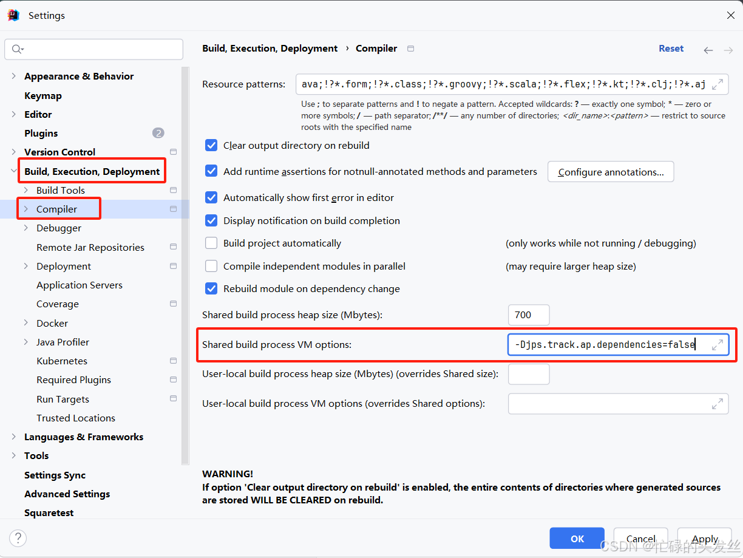This screenshot has width=743, height=558.
Task: Click Shared build process VM options field
Action: (618, 345)
